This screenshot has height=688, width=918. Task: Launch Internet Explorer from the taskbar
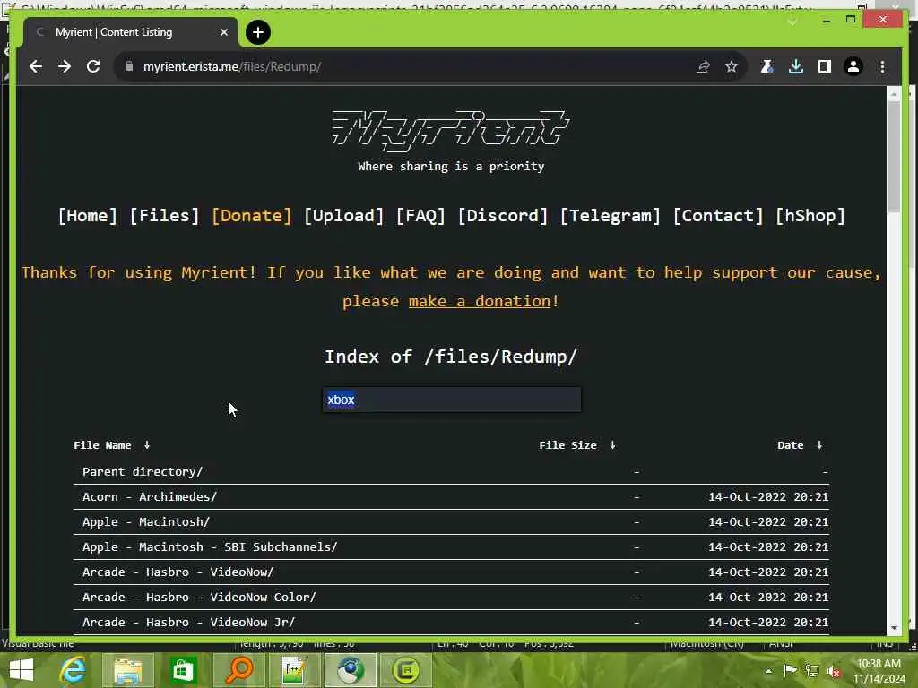click(x=74, y=670)
